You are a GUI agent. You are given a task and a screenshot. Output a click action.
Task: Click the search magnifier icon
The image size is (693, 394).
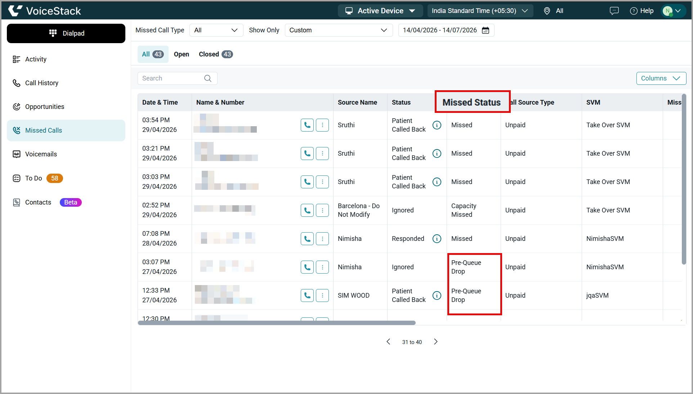pos(208,78)
